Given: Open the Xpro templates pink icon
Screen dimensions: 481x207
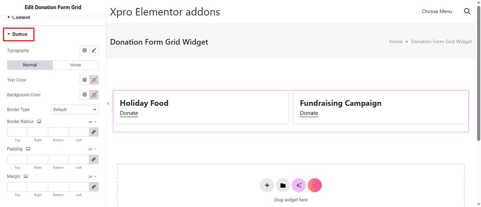Looking at the screenshot, I should coord(315,185).
